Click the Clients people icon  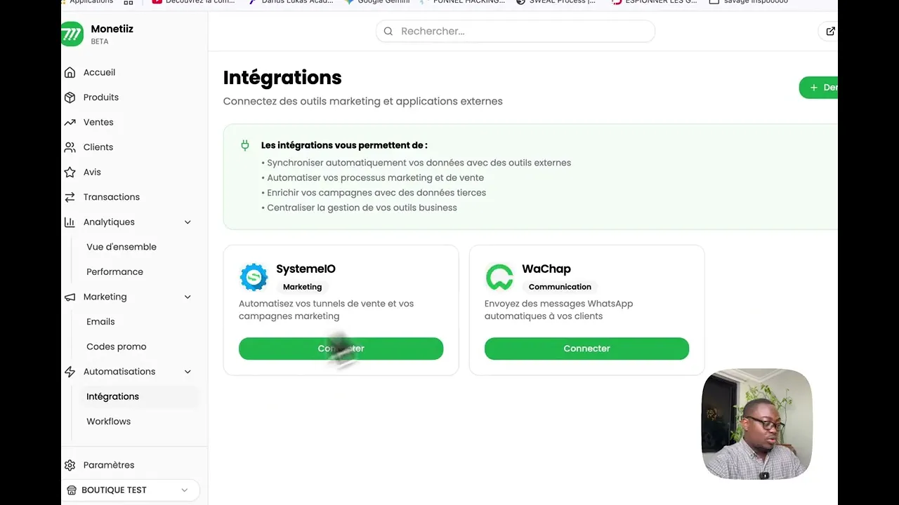70,147
